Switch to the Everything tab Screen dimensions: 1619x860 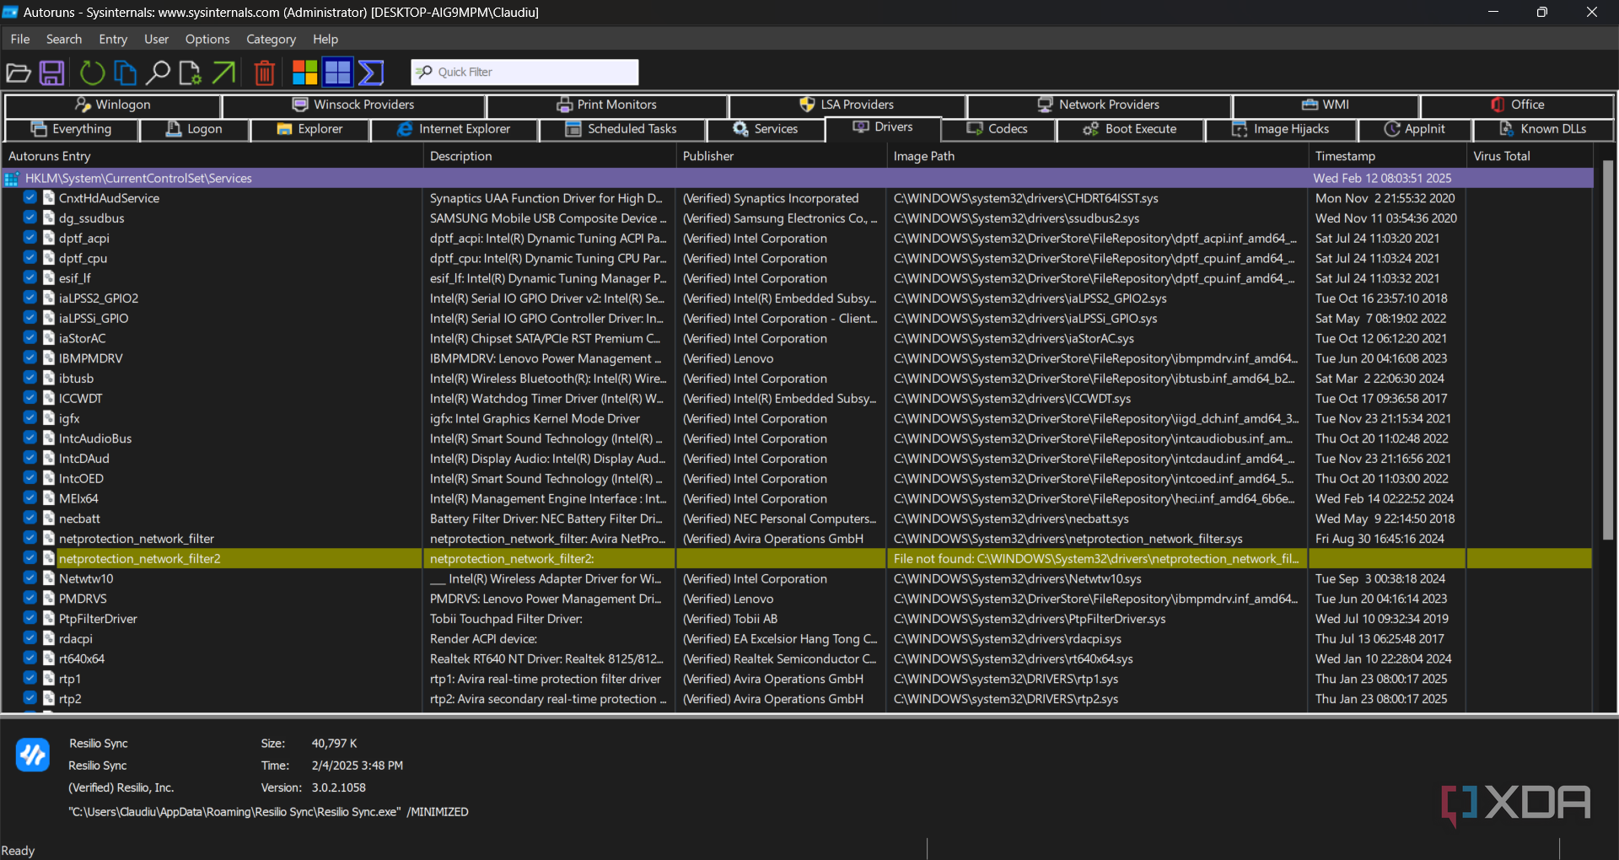click(71, 129)
